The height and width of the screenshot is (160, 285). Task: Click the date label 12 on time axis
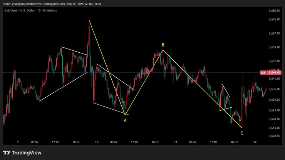tap(255, 142)
